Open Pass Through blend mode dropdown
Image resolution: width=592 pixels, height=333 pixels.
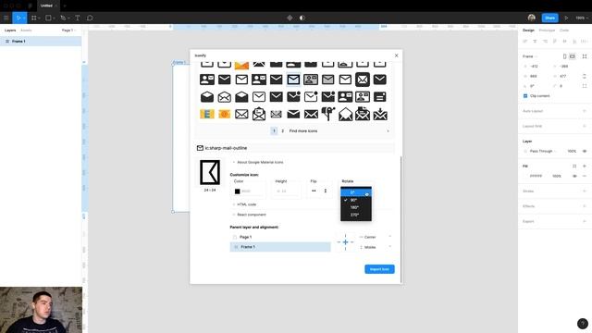point(543,151)
